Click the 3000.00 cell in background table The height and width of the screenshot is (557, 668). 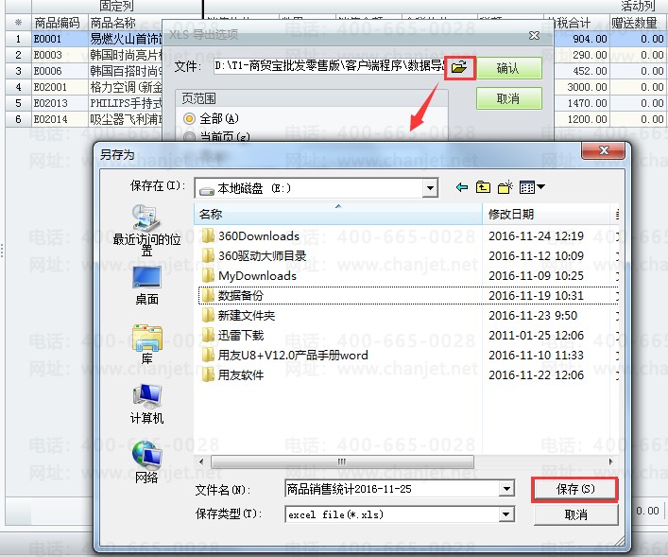point(582,87)
